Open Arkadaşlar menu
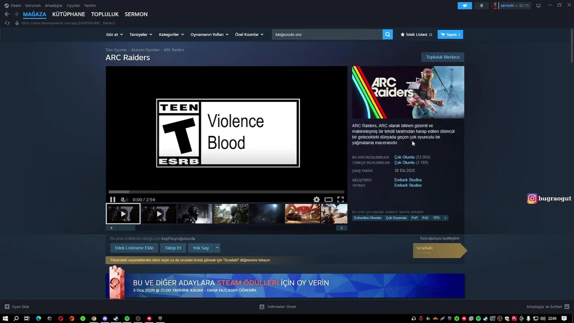The width and height of the screenshot is (574, 323). [54, 5]
